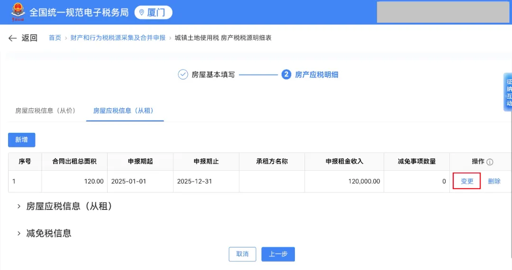Open the 厦门 region selector
The width and height of the screenshot is (512, 270).
[153, 13]
